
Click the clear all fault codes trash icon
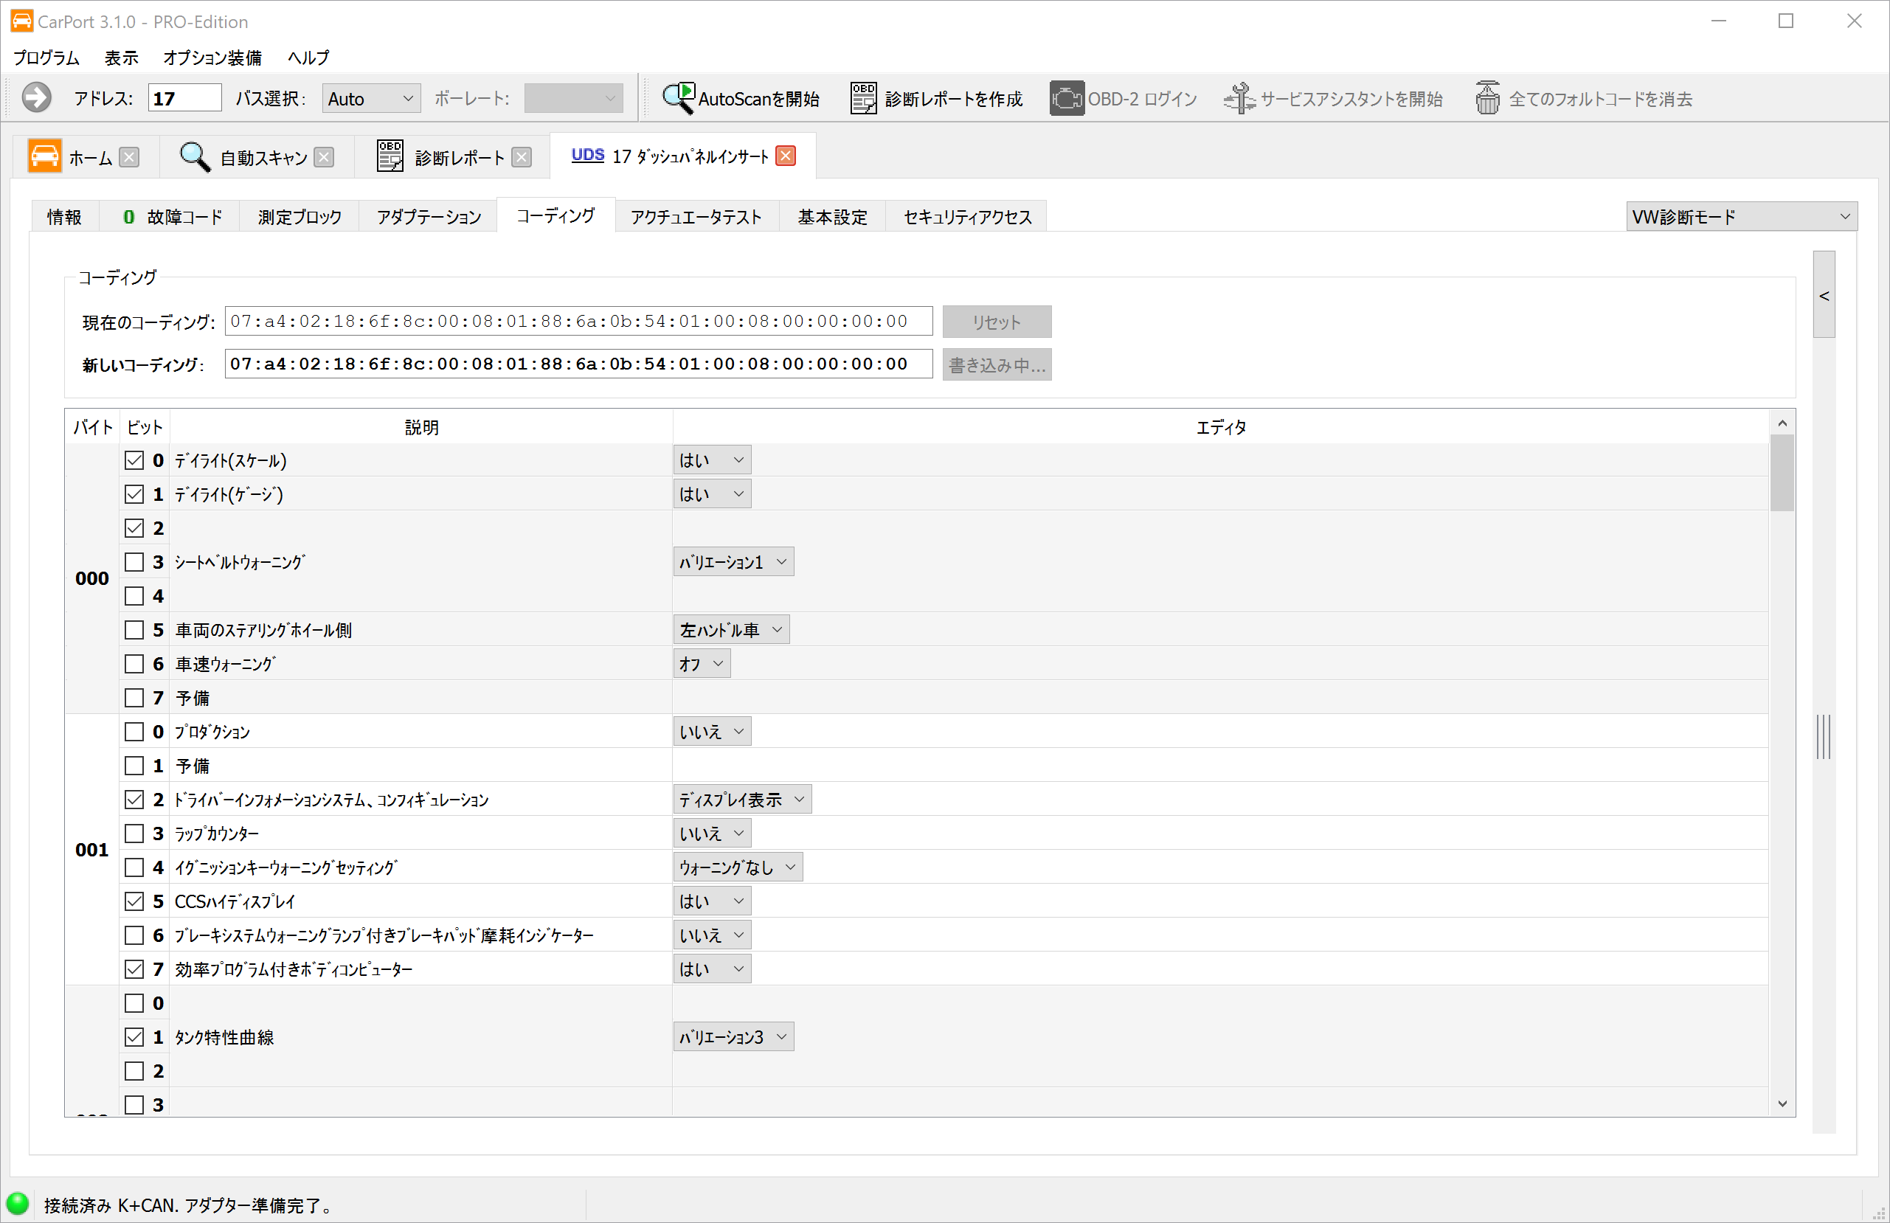coord(1487,99)
